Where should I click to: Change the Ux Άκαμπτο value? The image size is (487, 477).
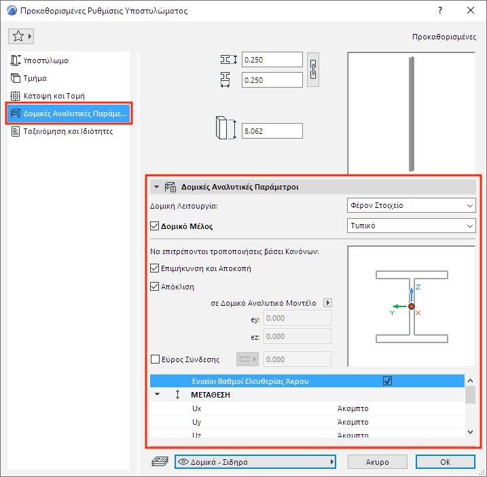click(x=353, y=408)
